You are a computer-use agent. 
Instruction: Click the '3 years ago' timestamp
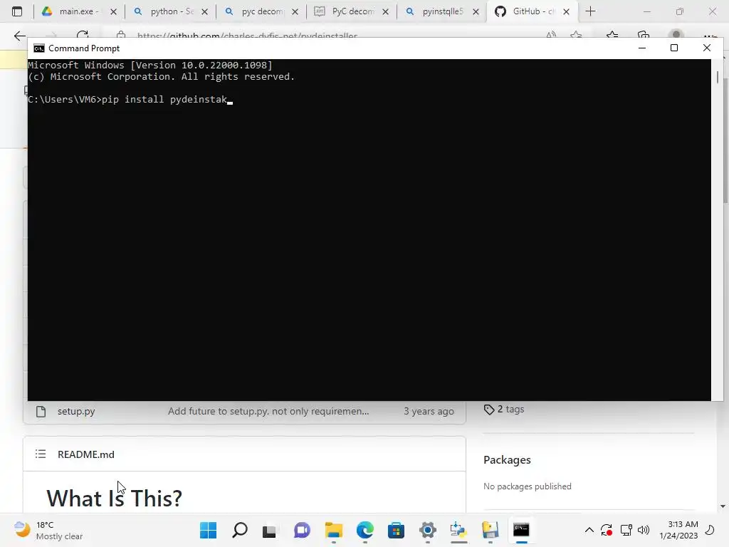429,411
